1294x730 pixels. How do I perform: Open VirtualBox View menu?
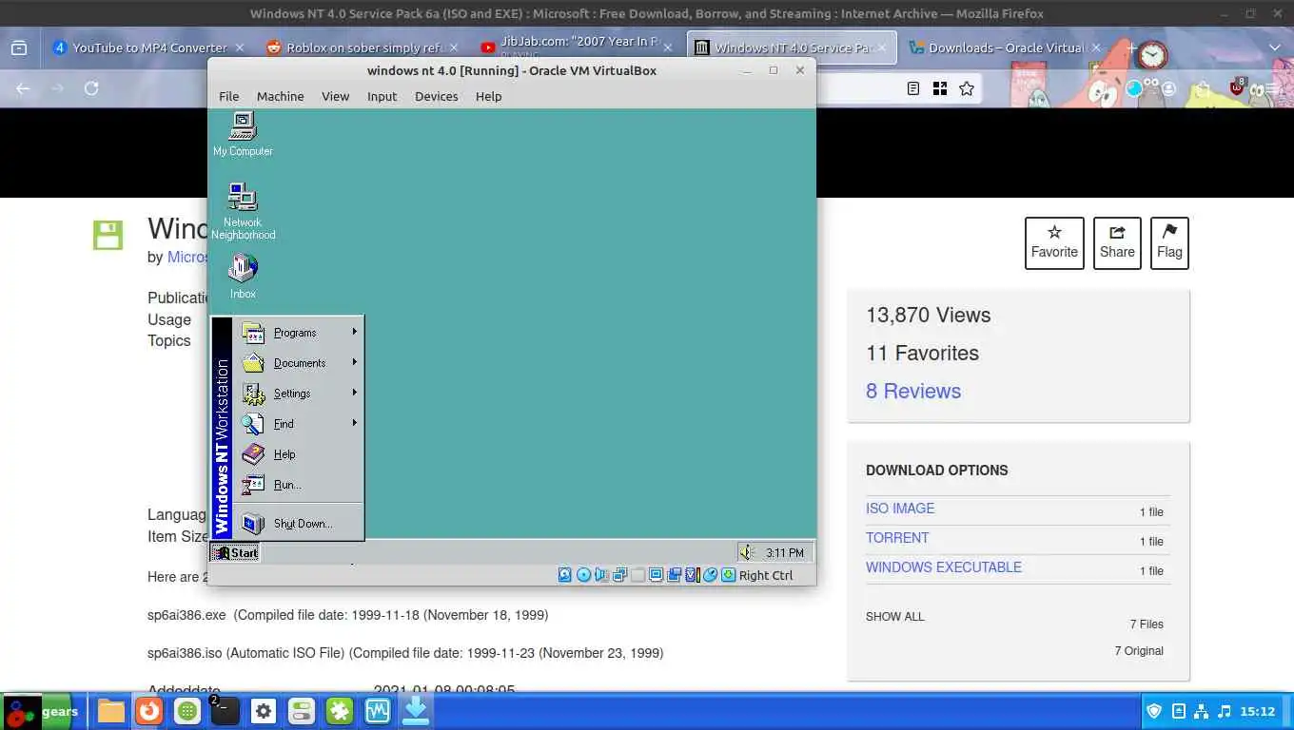(335, 96)
